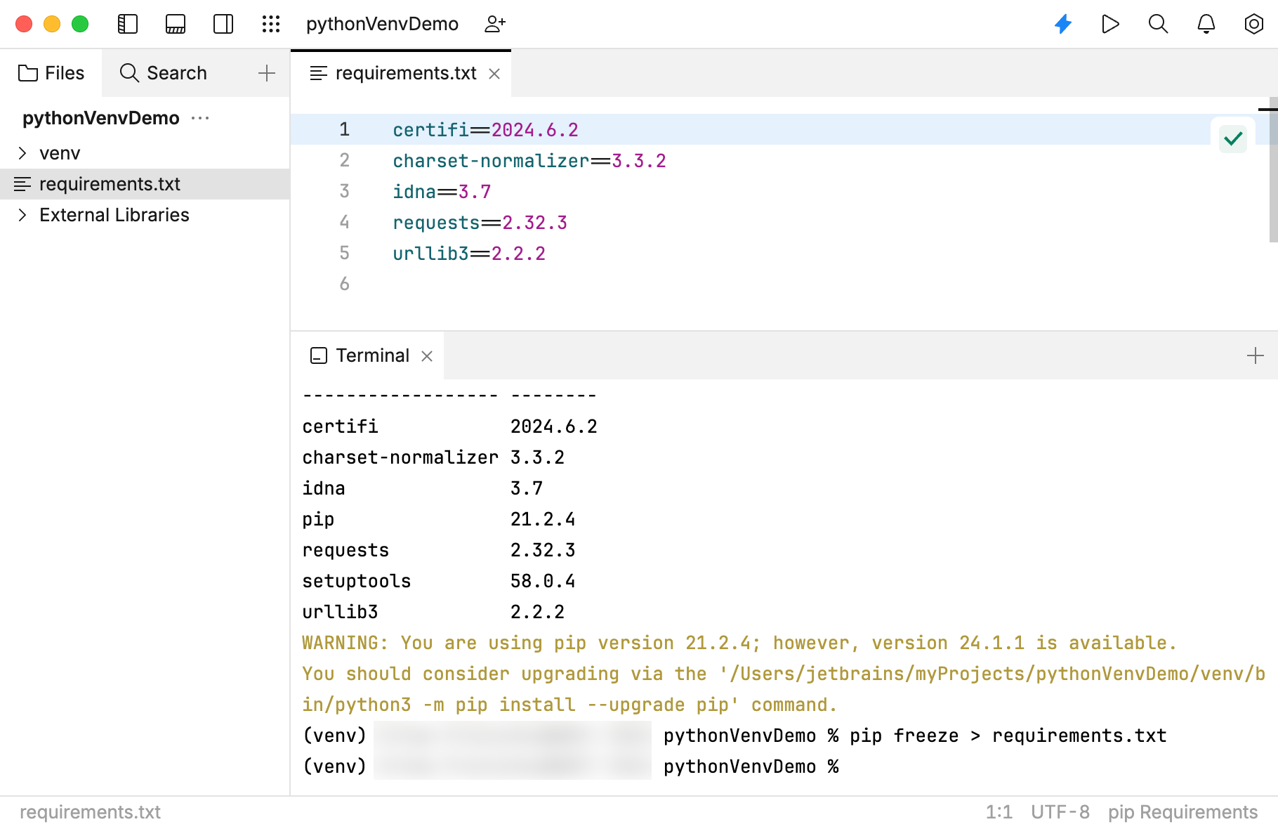The height and width of the screenshot is (829, 1278).
Task: Open a new terminal with the plus button
Action: pyautogui.click(x=1255, y=355)
